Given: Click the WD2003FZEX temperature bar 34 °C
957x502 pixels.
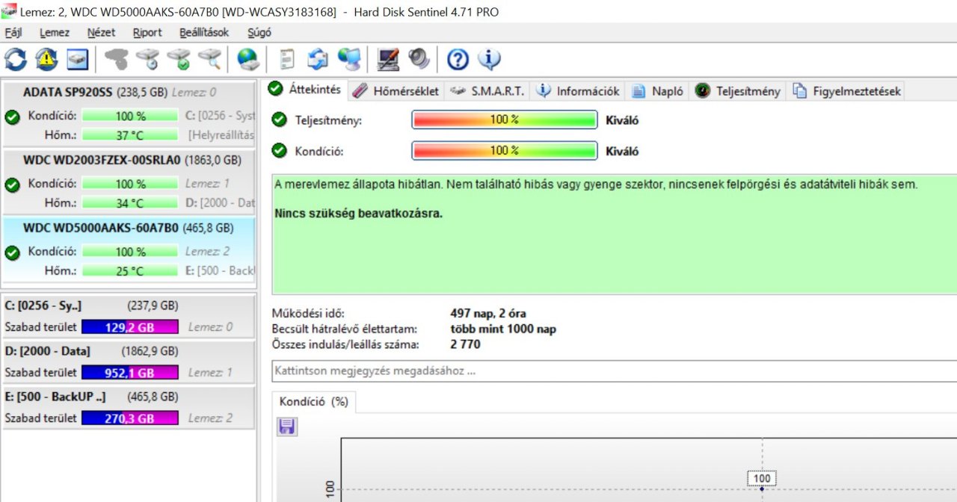Looking at the screenshot, I should pos(130,203).
